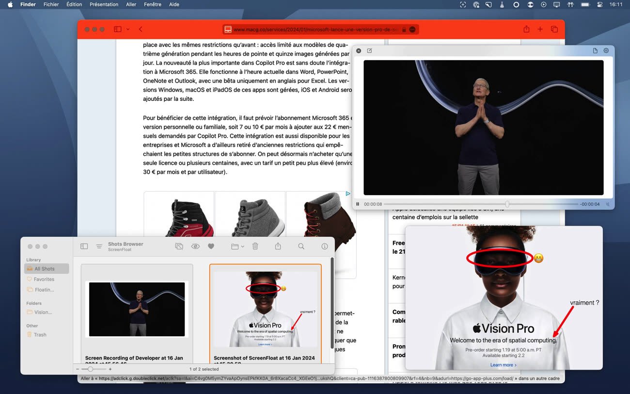
Task: Open a new tab in Safari
Action: [x=540, y=29]
